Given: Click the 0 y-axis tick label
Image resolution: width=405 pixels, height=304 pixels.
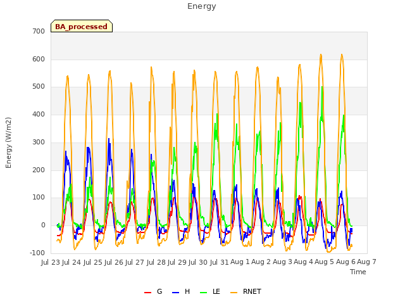Looking at the screenshot, I should click(43, 225).
